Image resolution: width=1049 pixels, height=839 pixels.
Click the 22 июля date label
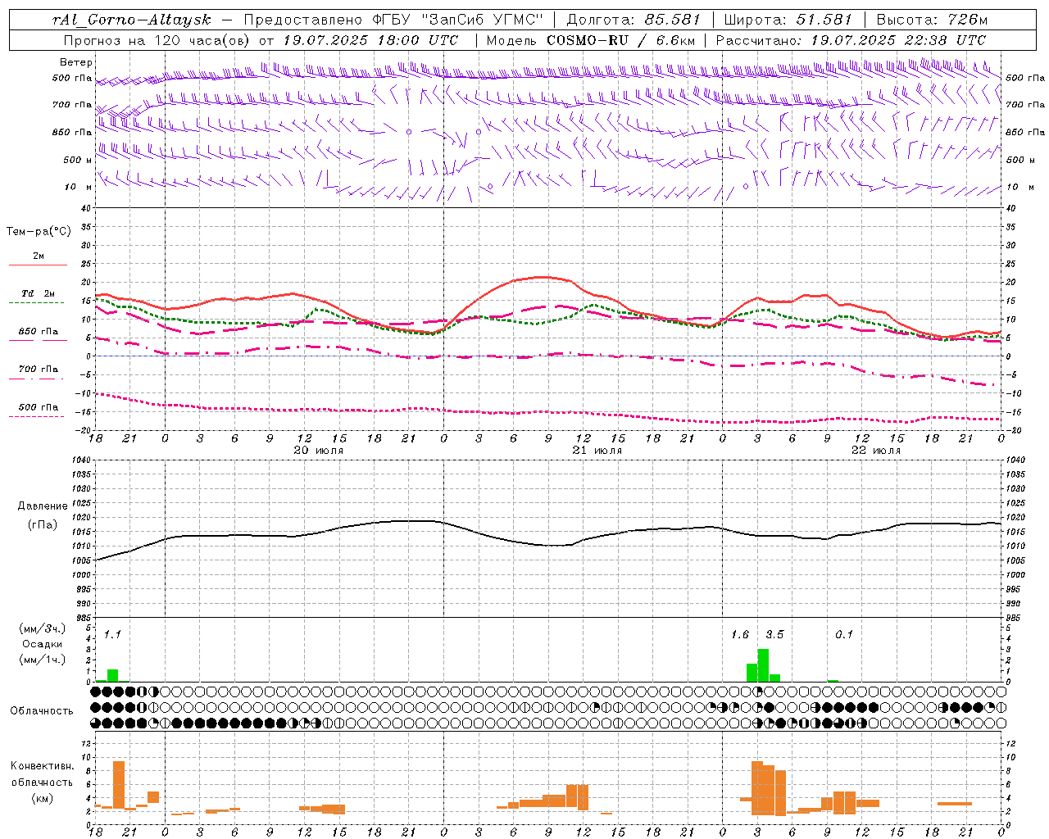[876, 451]
